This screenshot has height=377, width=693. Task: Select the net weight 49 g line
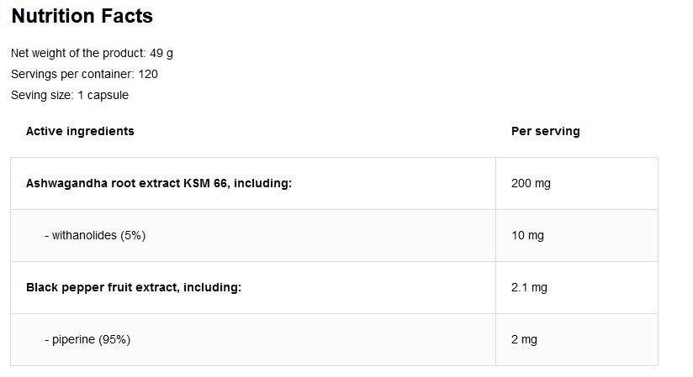(92, 54)
